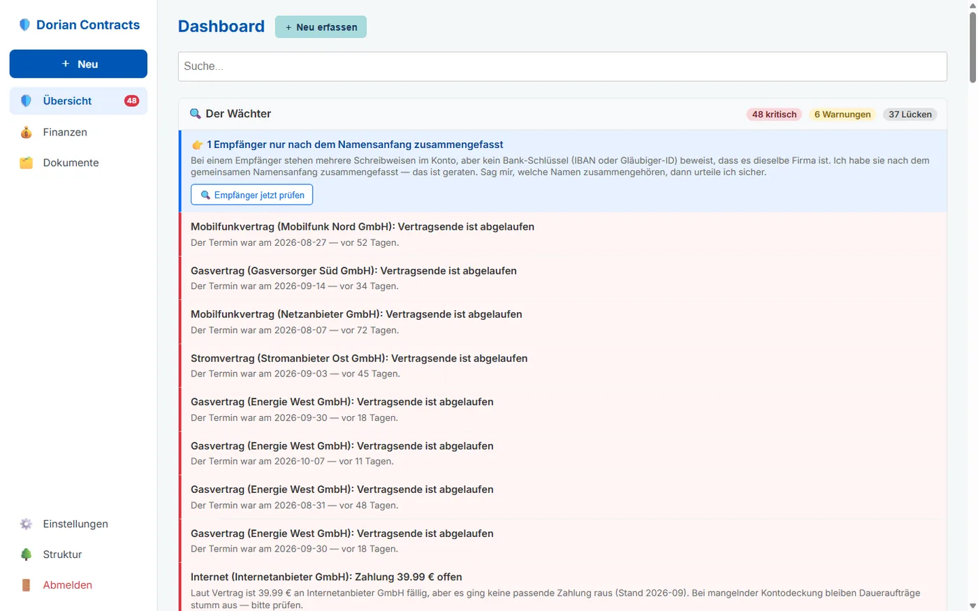Click the pointing hand icon in notice
The height and width of the screenshot is (611, 978).
(197, 145)
